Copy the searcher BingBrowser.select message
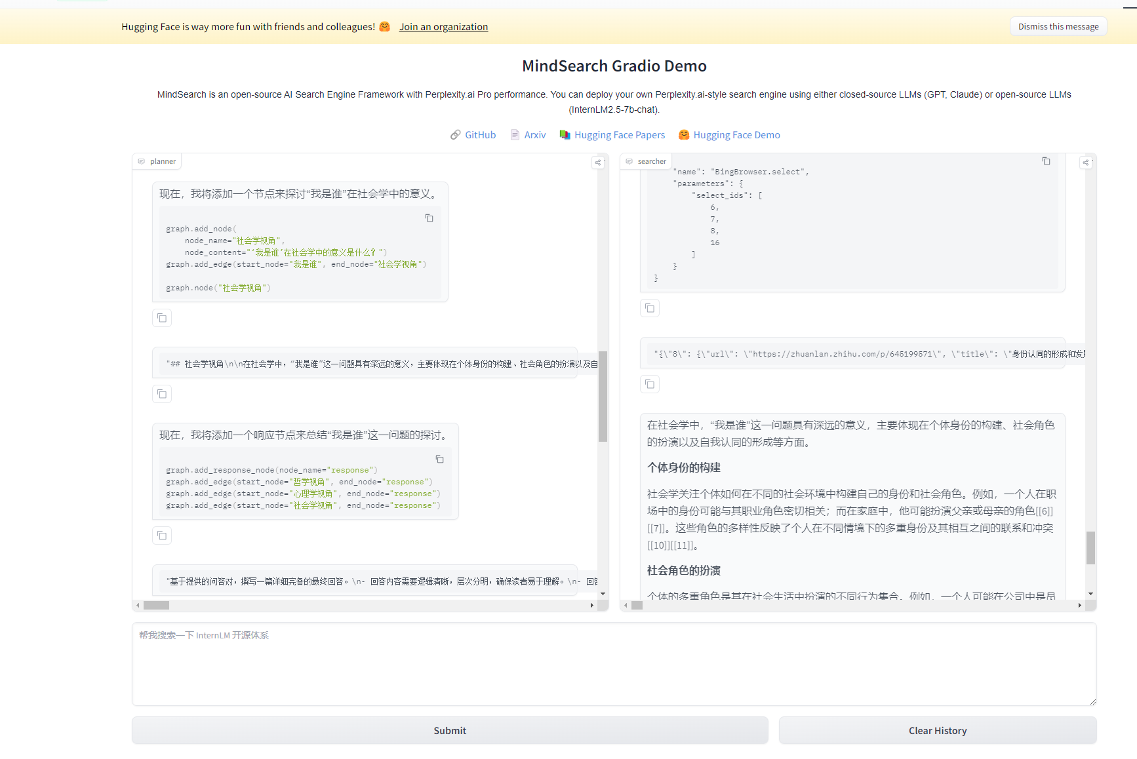 (x=650, y=308)
